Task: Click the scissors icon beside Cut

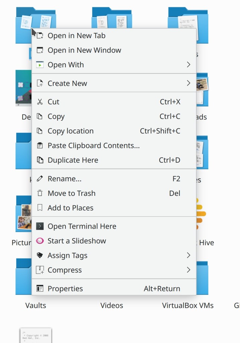Action: 40,102
